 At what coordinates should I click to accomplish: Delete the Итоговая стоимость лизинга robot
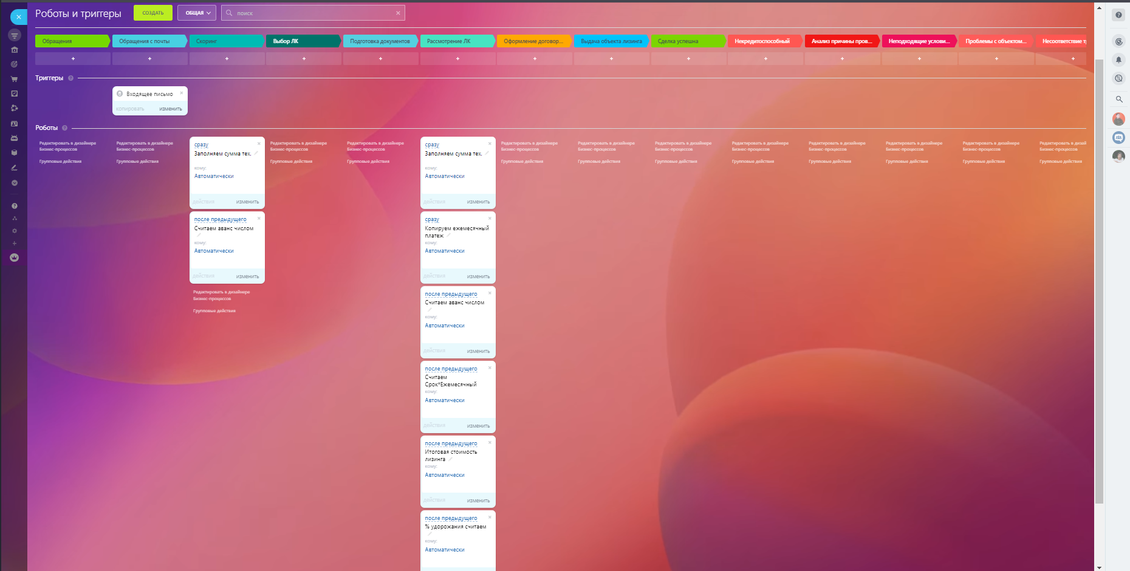(x=490, y=442)
